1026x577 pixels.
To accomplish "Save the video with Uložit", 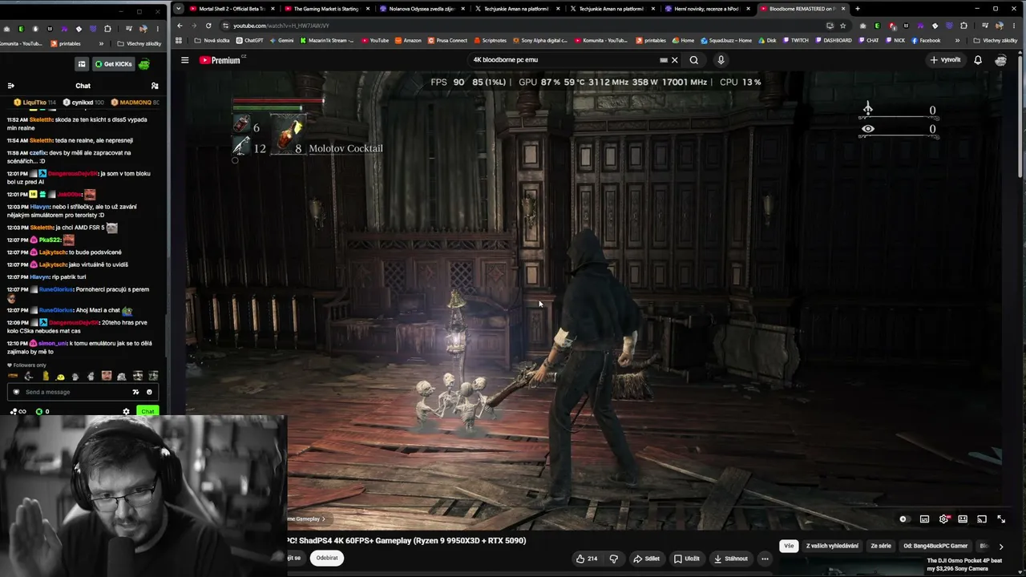I will click(x=687, y=559).
